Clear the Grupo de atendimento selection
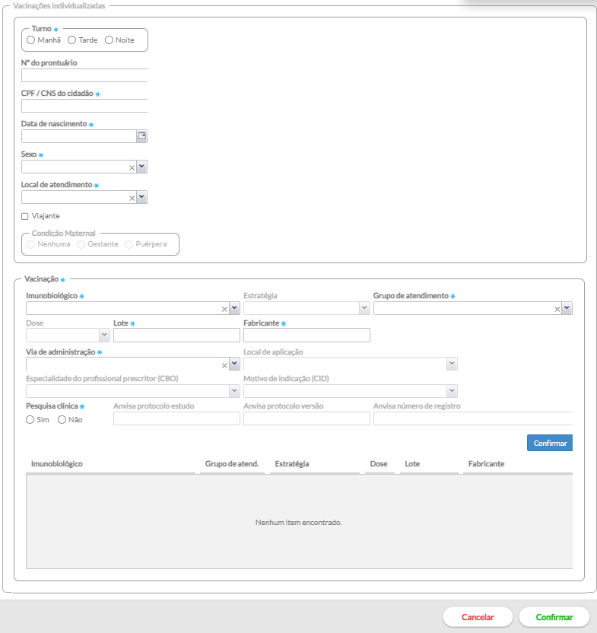597x633 pixels. click(x=557, y=309)
